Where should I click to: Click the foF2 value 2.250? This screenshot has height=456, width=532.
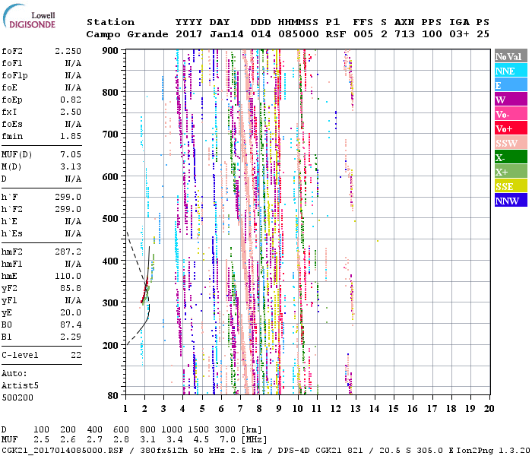pos(68,51)
